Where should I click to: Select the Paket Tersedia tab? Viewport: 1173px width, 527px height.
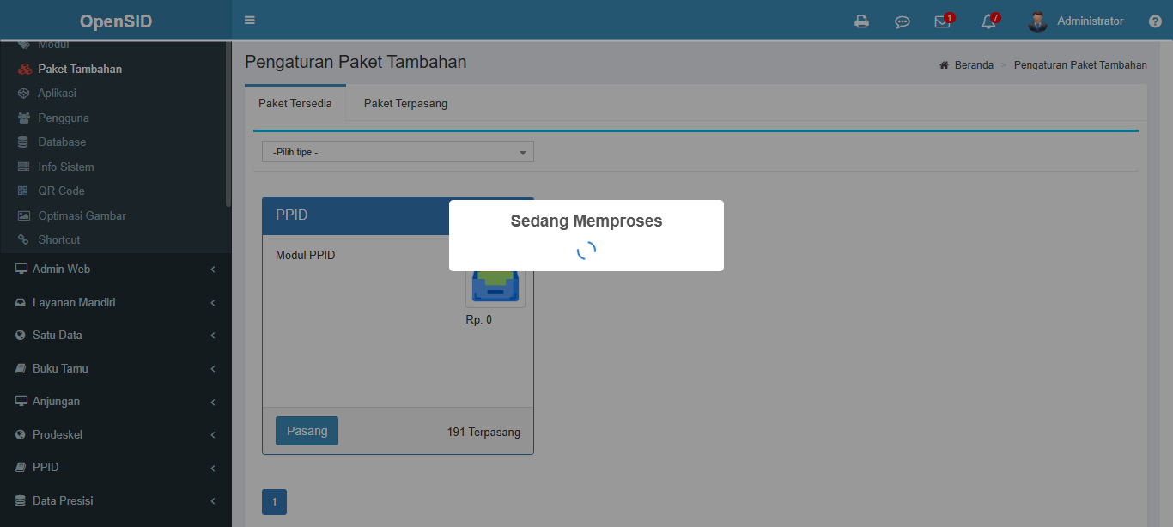tap(295, 103)
